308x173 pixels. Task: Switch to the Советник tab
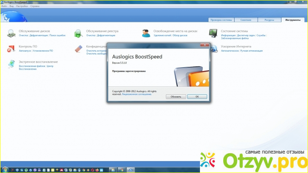(x=246, y=20)
